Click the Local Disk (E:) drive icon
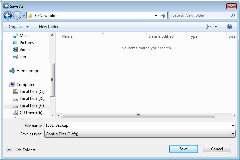The image size is (240, 160). coord(15,106)
